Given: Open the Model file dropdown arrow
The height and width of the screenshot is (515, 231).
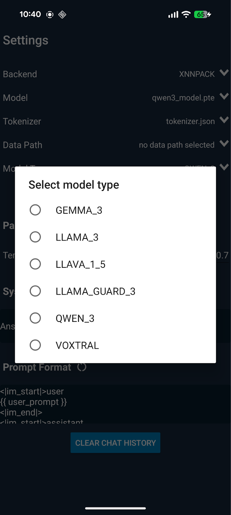Looking at the screenshot, I should [x=224, y=96].
